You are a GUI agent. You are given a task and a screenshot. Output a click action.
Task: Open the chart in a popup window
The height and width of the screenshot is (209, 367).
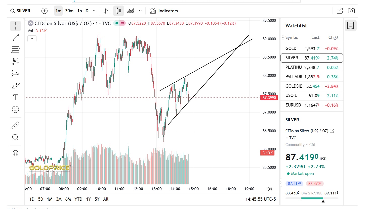point(340,11)
